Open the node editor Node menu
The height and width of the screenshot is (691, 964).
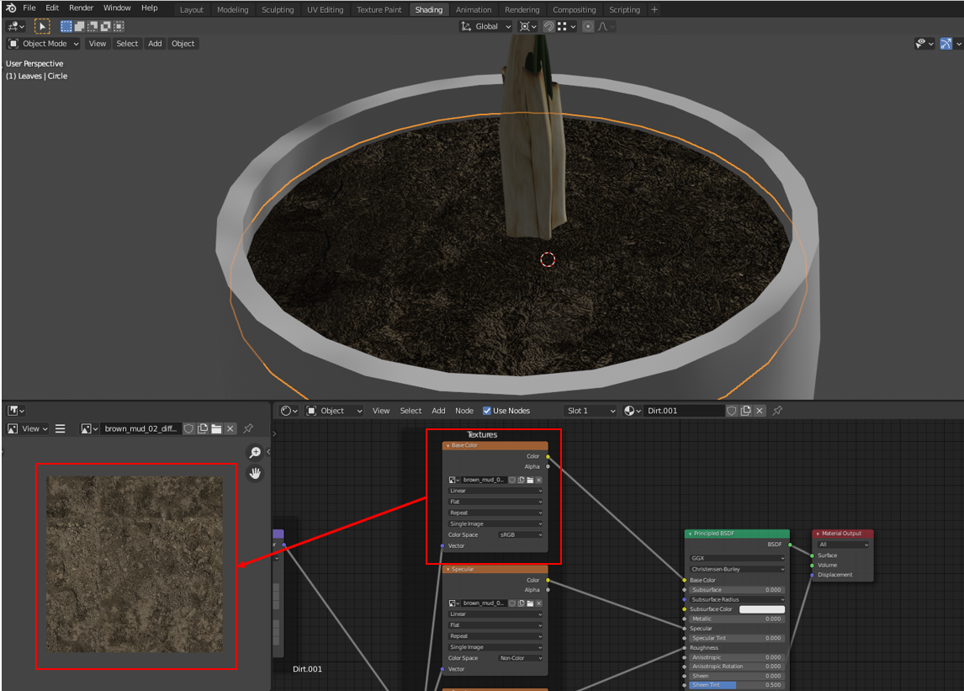(x=464, y=411)
